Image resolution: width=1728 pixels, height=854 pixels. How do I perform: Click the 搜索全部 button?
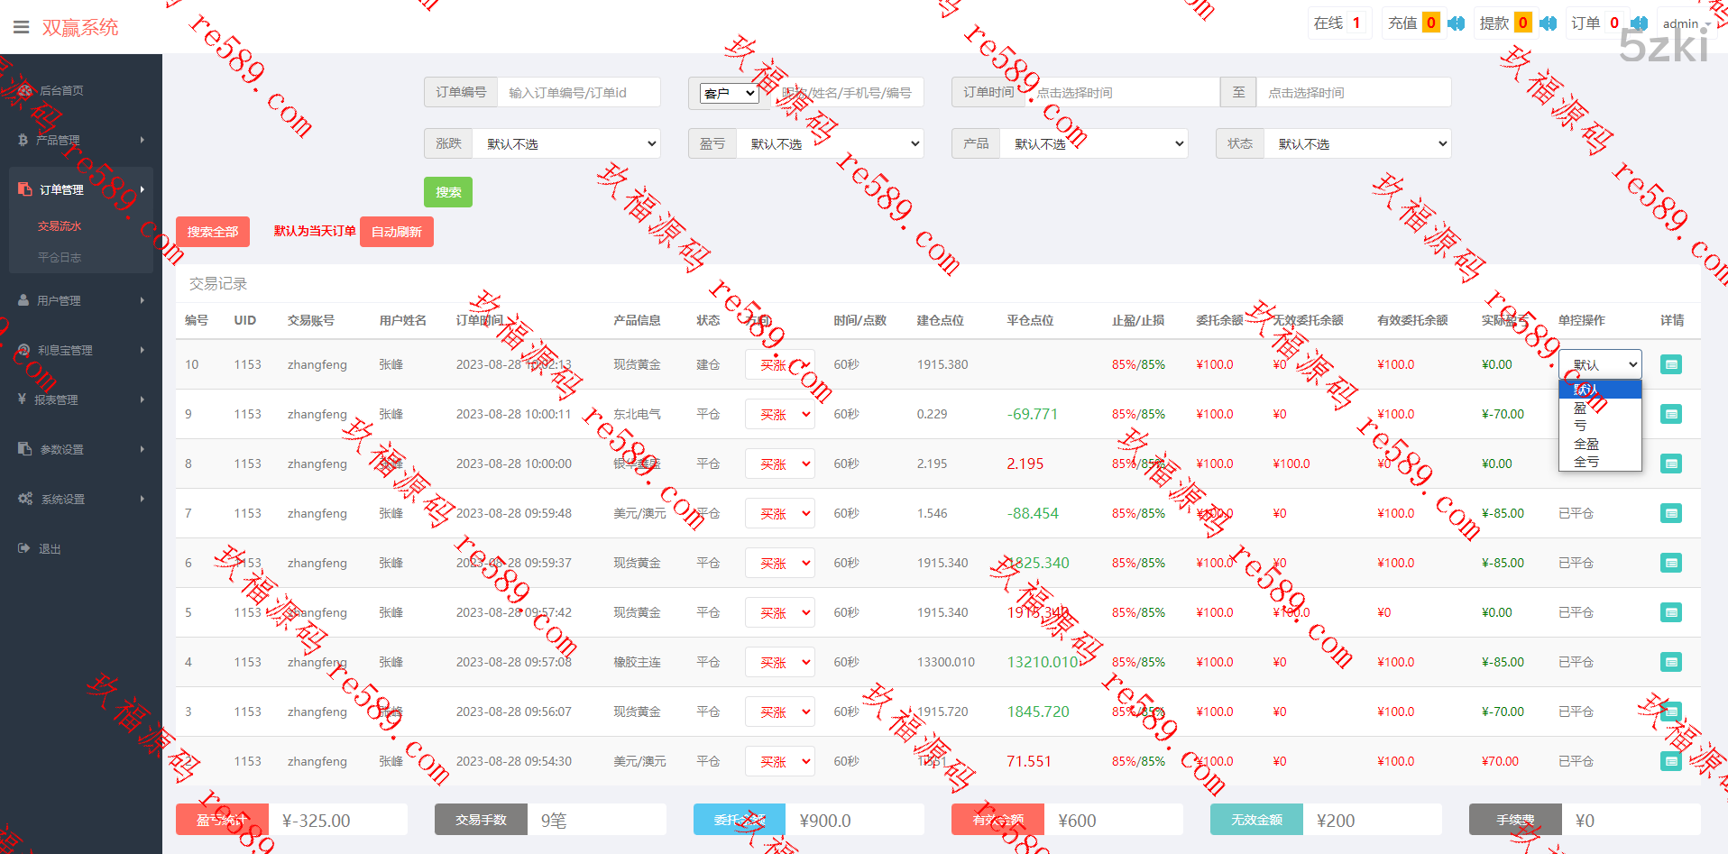point(213,232)
